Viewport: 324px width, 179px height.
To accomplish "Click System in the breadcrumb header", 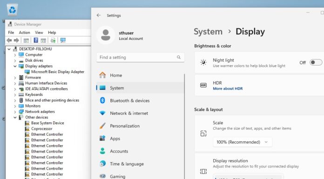I will click(208, 32).
